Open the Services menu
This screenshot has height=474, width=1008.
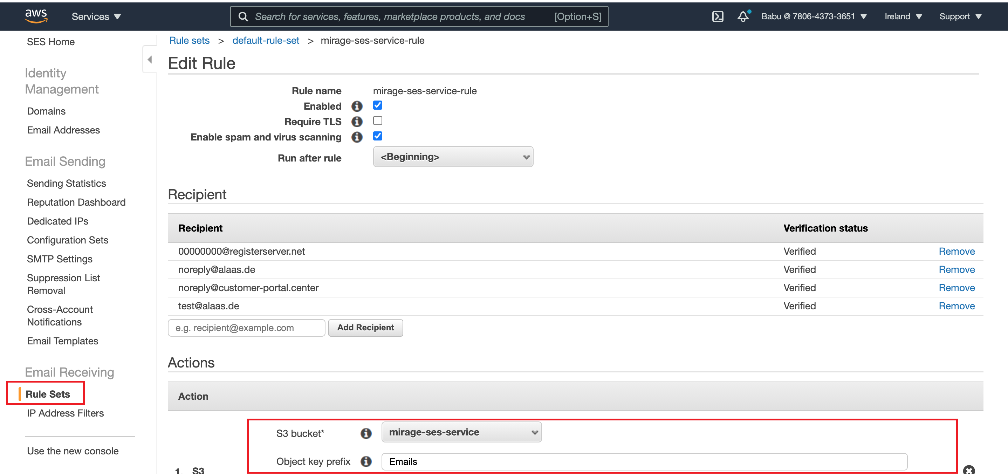coord(96,16)
